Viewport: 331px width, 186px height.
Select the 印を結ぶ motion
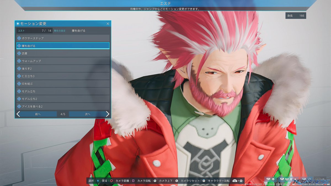coord(63,83)
